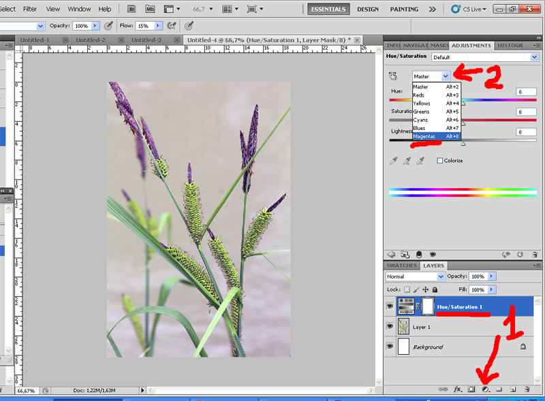The height and width of the screenshot is (401, 545).
Task: Select the on-image targeted adjustment hand tool
Action: pyautogui.click(x=393, y=76)
